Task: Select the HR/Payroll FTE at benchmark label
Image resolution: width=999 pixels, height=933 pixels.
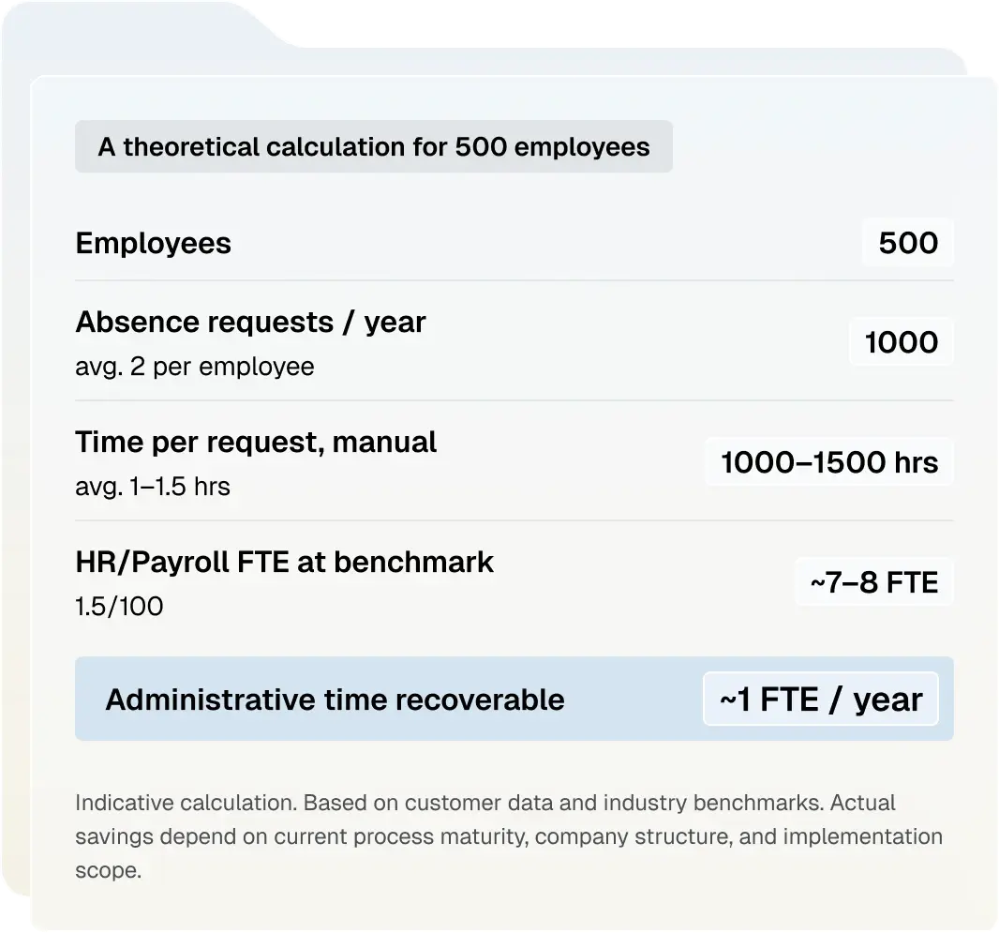Action: [284, 562]
